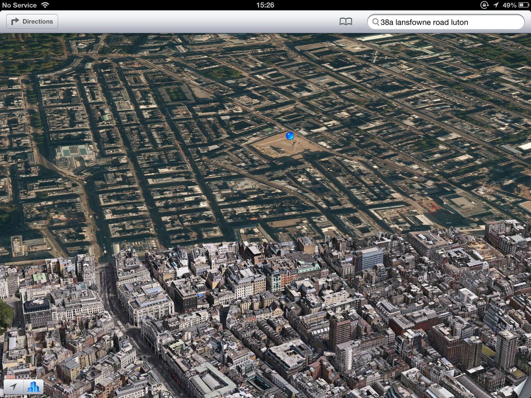Tap the battery 49% indicator
Viewport: 531px width, 398px height.
coord(516,5)
